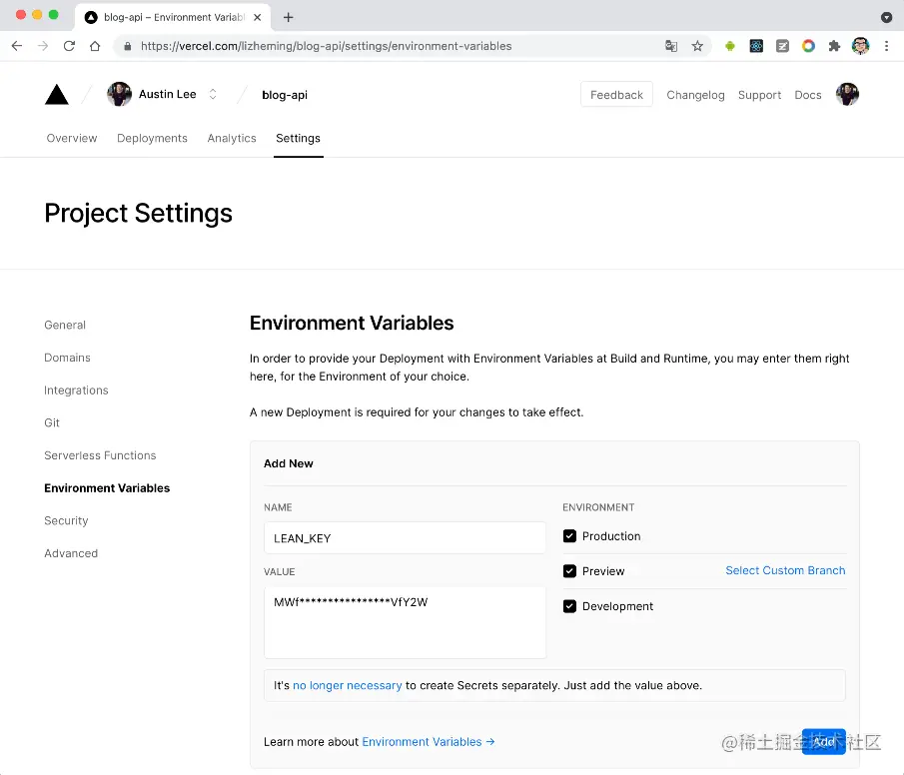Open the Select Custom Branch option
904x775 pixels.
785,570
